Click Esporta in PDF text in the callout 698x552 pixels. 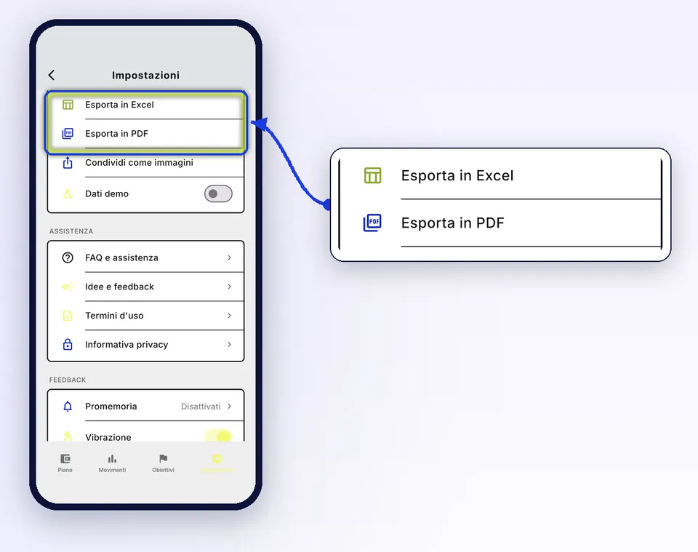pos(453,223)
